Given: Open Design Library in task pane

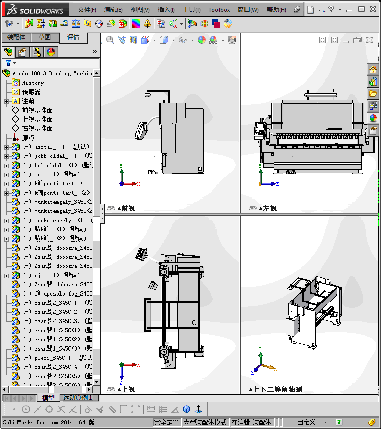Looking at the screenshot, I should 373,82.
